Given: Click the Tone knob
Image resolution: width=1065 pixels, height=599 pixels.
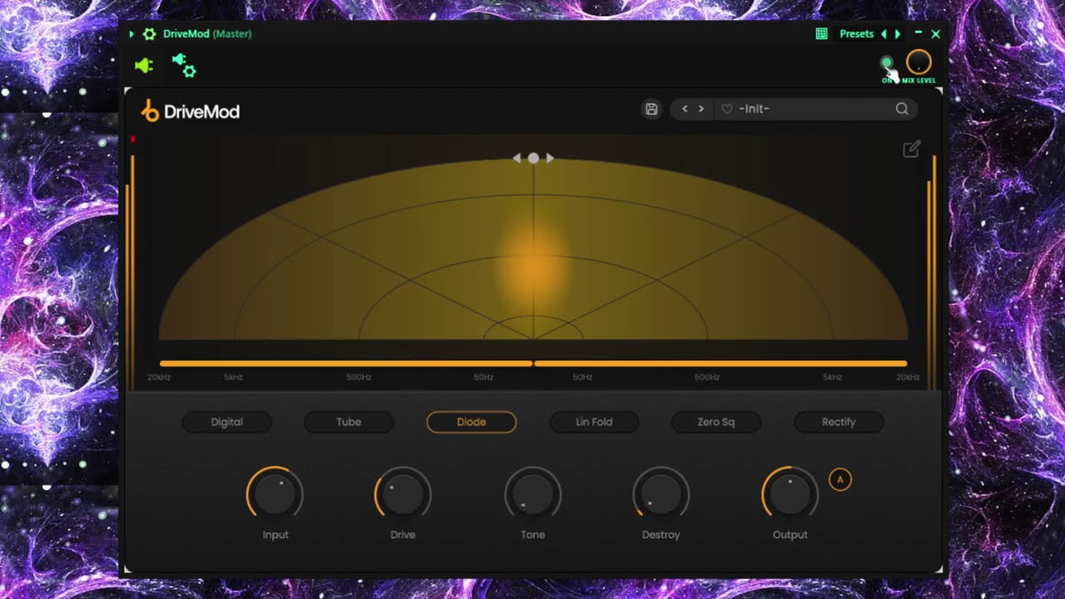Looking at the screenshot, I should (x=533, y=494).
